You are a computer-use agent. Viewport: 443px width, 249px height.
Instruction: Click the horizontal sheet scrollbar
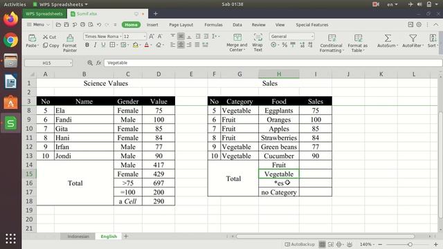click(x=325, y=237)
